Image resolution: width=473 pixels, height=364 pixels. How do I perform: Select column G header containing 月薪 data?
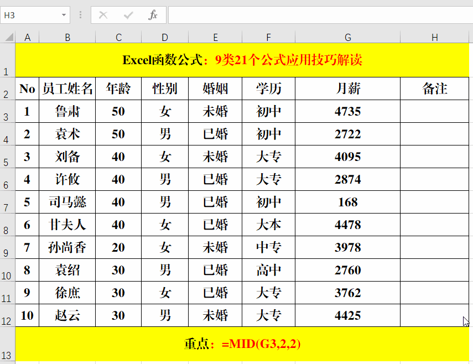point(347,37)
